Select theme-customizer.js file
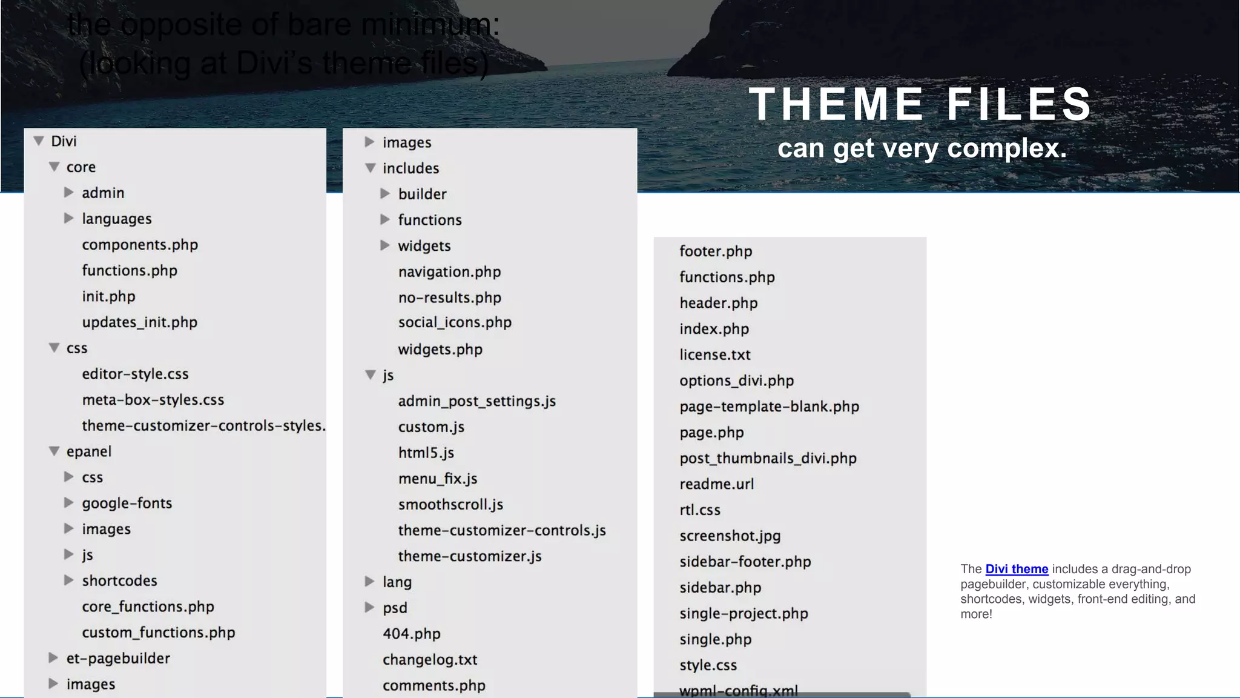 (470, 556)
